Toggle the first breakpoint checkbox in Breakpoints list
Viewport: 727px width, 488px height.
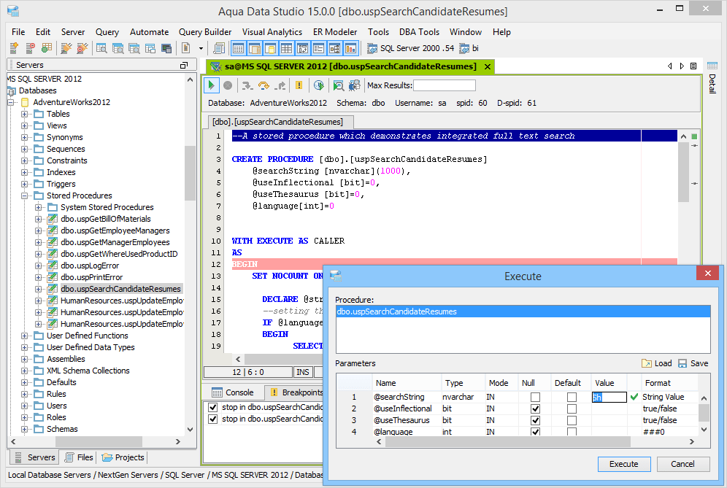pos(213,407)
